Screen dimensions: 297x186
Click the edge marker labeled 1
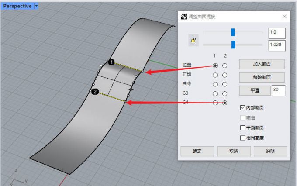[x=111, y=62]
